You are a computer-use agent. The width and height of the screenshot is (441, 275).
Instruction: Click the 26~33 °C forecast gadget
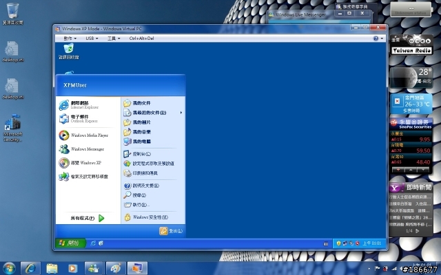(x=411, y=104)
